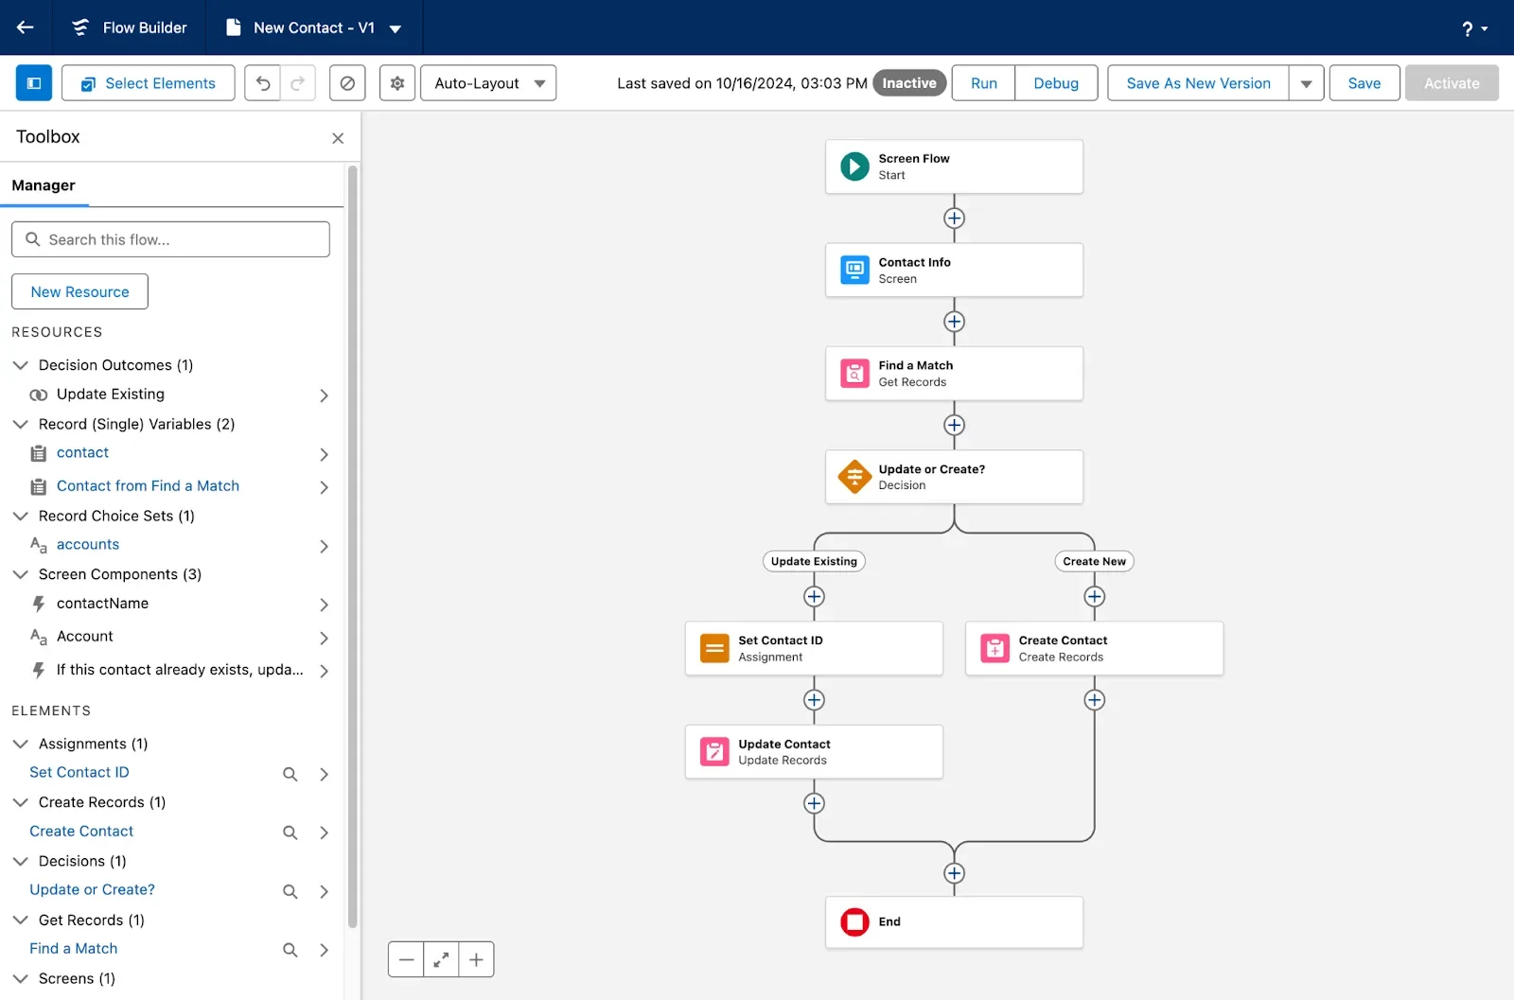Add element after Screen Flow Start
The width and height of the screenshot is (1514, 1000).
coord(954,219)
